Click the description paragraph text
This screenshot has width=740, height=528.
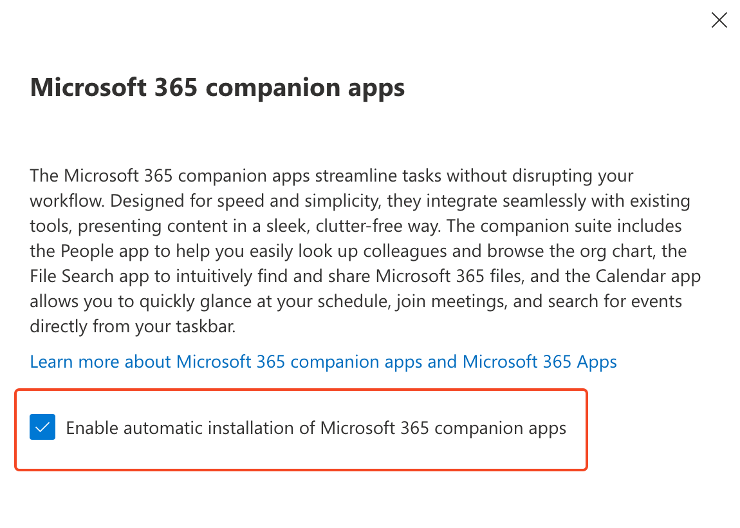[x=360, y=251]
